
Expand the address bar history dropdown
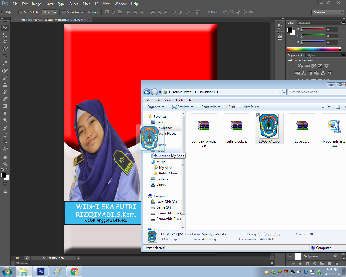tap(277, 92)
